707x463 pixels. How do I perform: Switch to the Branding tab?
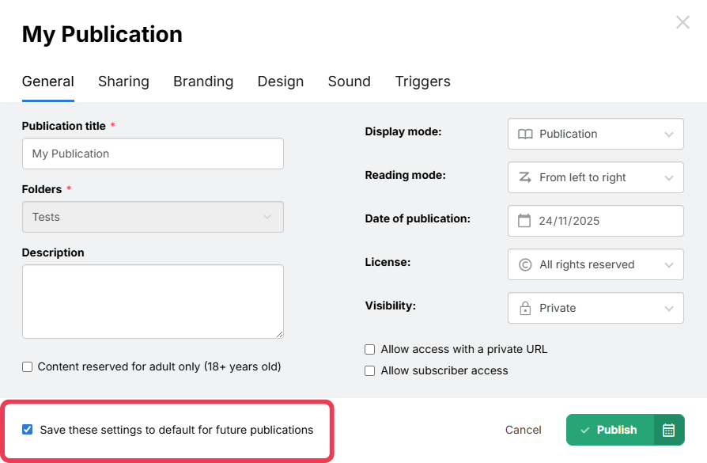tap(203, 82)
